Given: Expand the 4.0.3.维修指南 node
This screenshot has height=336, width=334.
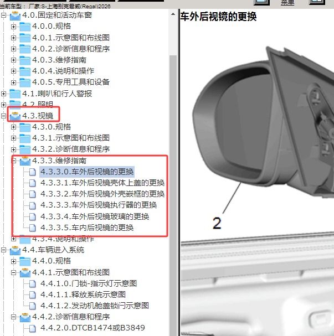Looking at the screenshot, I should [x=13, y=60].
